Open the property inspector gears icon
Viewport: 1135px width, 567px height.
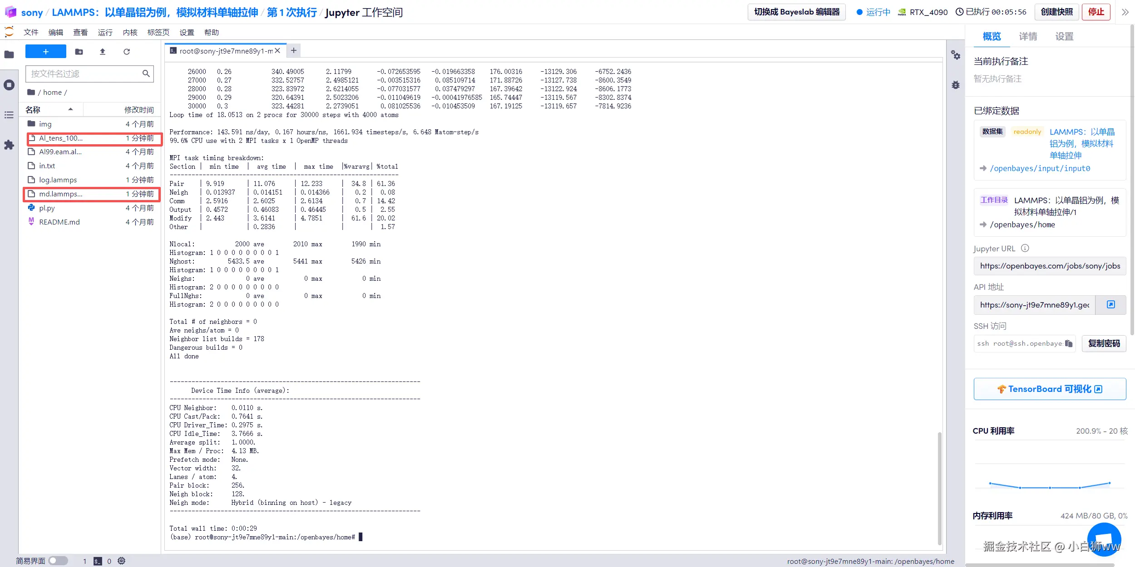(x=956, y=55)
